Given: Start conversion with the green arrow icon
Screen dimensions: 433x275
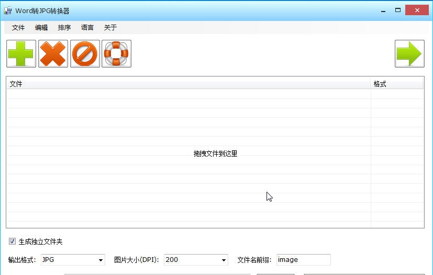Looking at the screenshot, I should pos(409,53).
